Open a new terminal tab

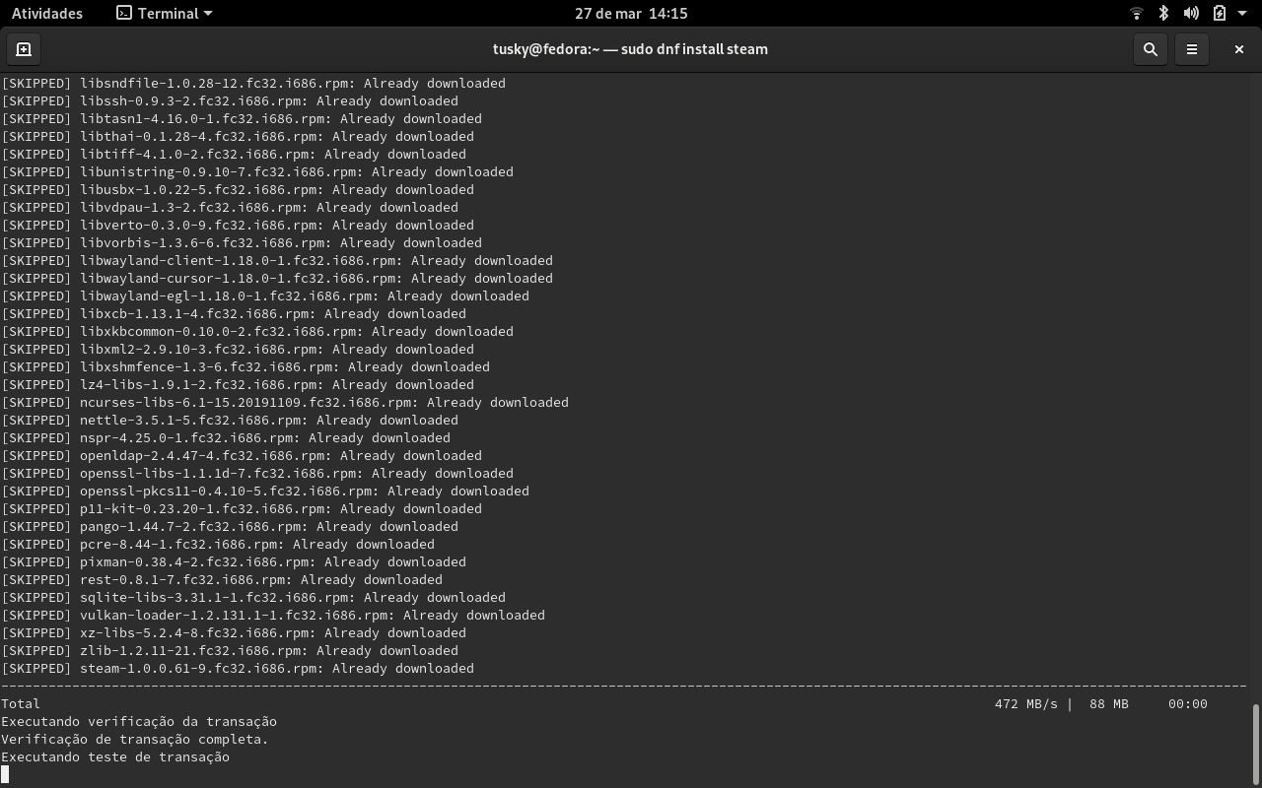(x=24, y=49)
